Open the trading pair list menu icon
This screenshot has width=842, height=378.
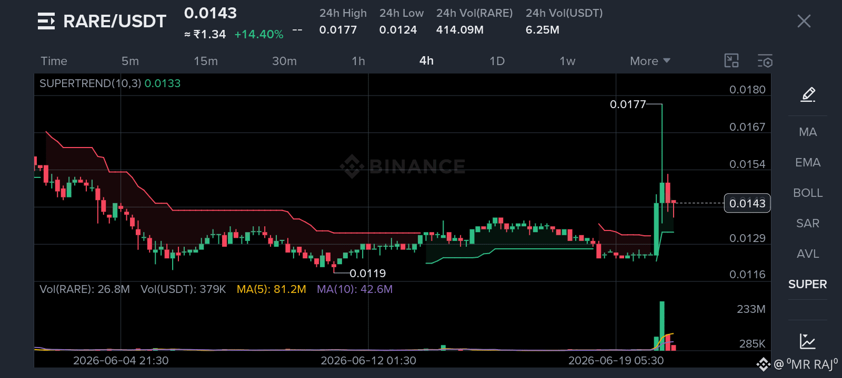click(x=46, y=21)
